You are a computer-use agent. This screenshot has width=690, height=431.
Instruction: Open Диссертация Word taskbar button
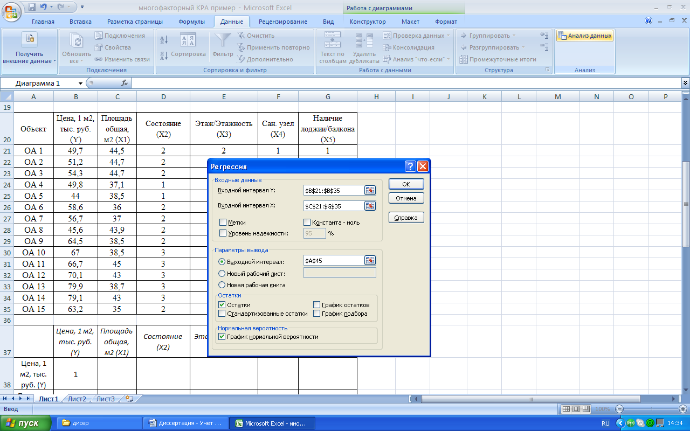click(186, 423)
